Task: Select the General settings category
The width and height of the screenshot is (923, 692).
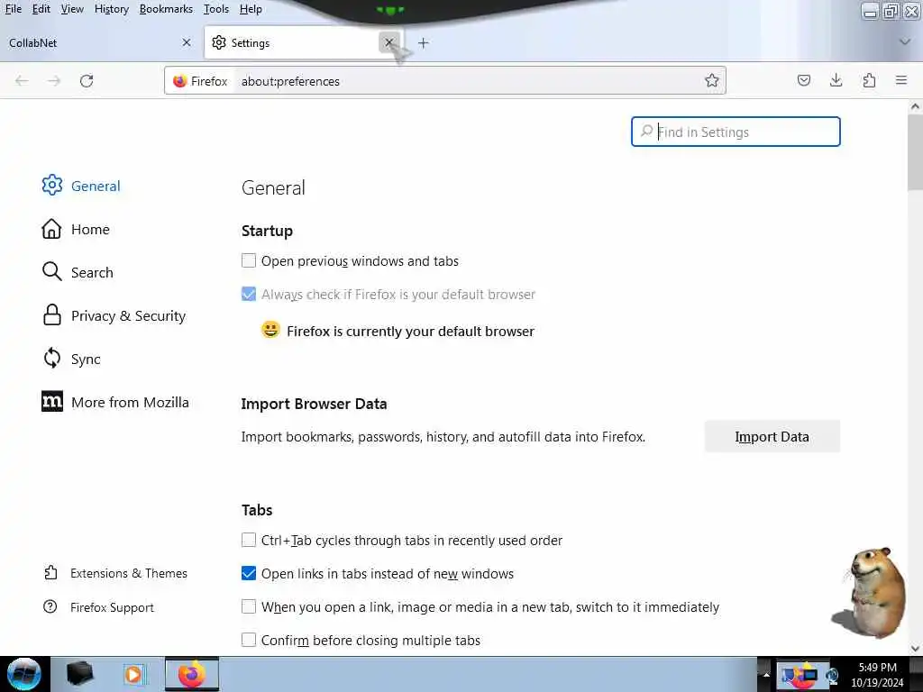Action: pos(81,186)
